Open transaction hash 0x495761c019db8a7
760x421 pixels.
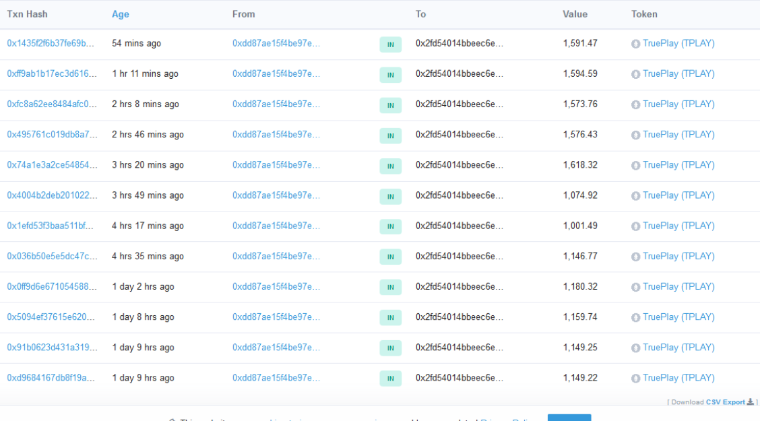point(52,134)
